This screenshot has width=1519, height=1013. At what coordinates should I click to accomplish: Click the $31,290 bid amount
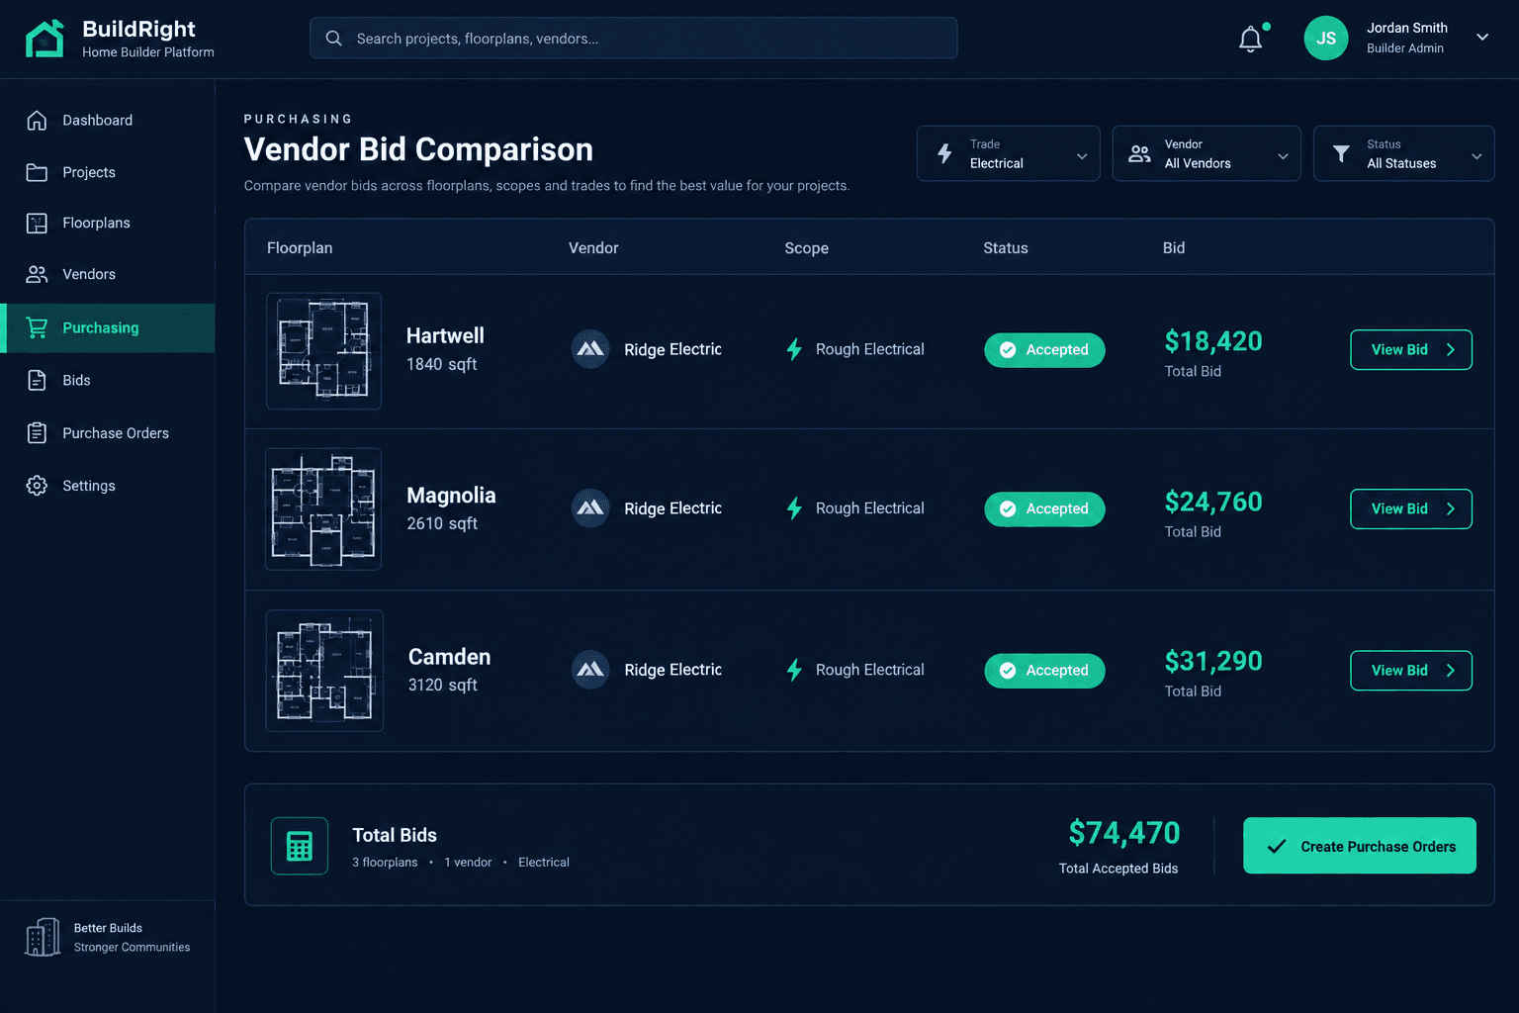(1213, 661)
